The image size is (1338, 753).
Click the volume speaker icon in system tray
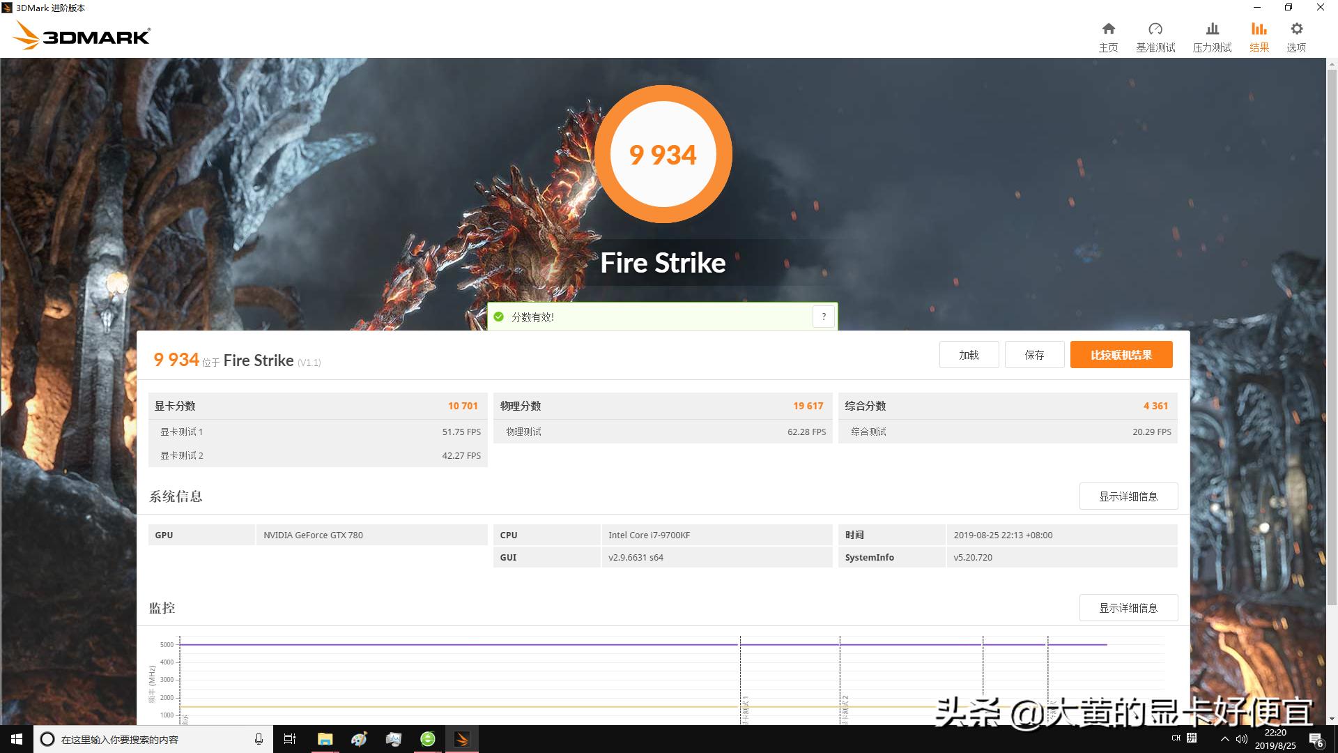[x=1242, y=739]
